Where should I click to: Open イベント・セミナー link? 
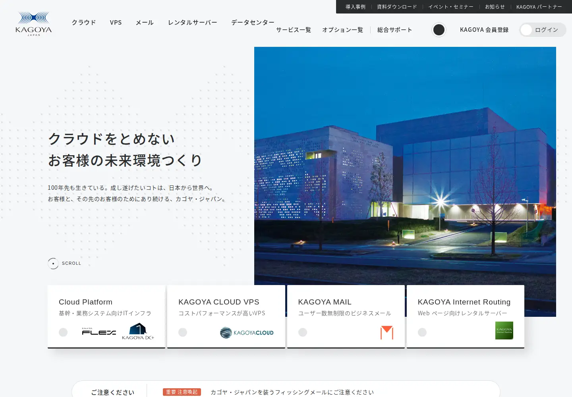click(451, 7)
